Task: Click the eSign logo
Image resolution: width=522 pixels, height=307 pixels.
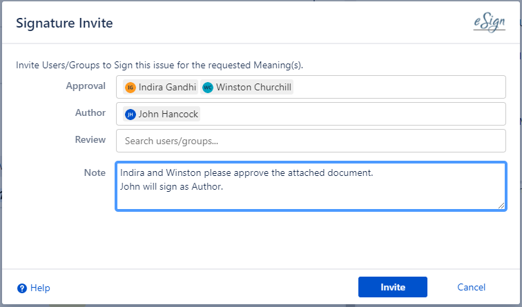Action: 489,22
